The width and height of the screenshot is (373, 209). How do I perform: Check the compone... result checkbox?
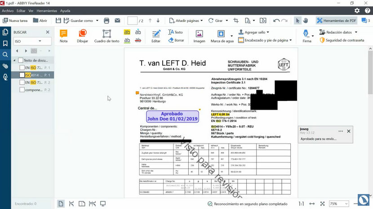point(22,90)
